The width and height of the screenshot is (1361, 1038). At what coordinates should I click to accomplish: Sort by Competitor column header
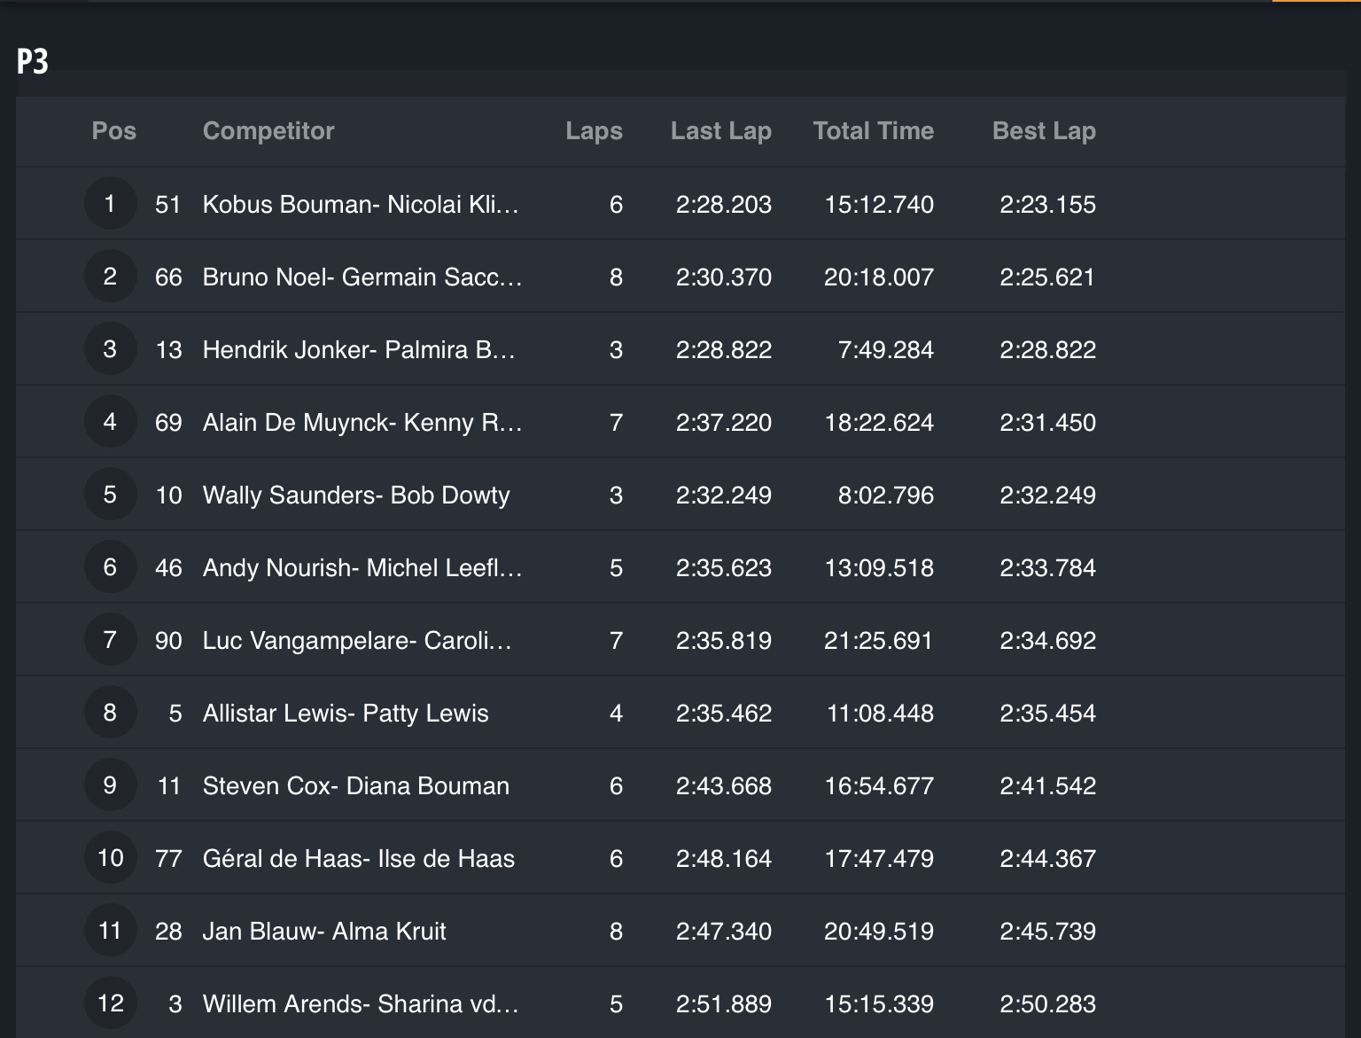click(x=268, y=131)
